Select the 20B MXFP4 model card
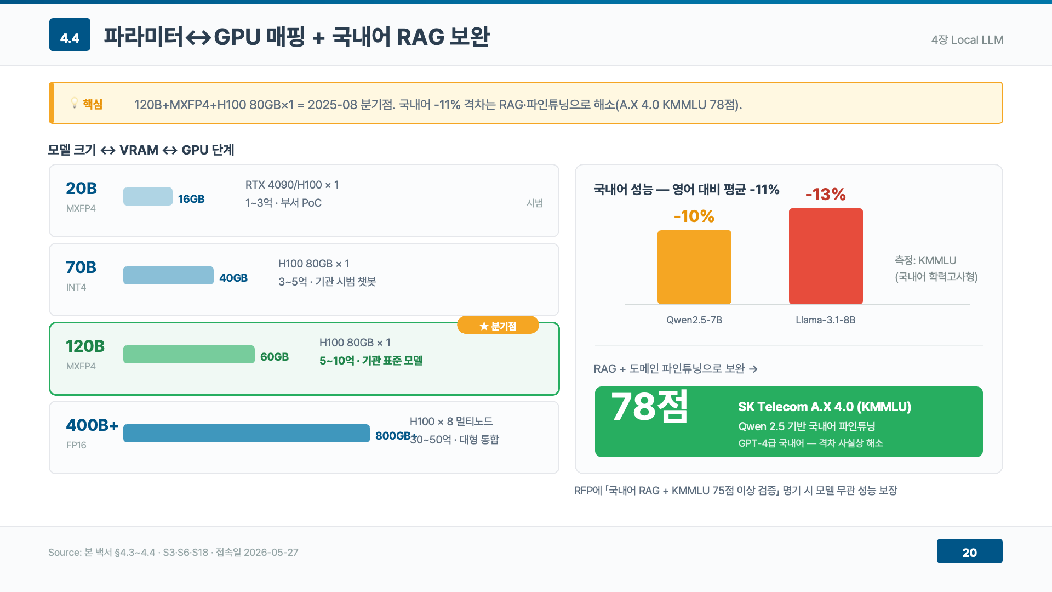This screenshot has height=592, width=1052. tap(304, 201)
